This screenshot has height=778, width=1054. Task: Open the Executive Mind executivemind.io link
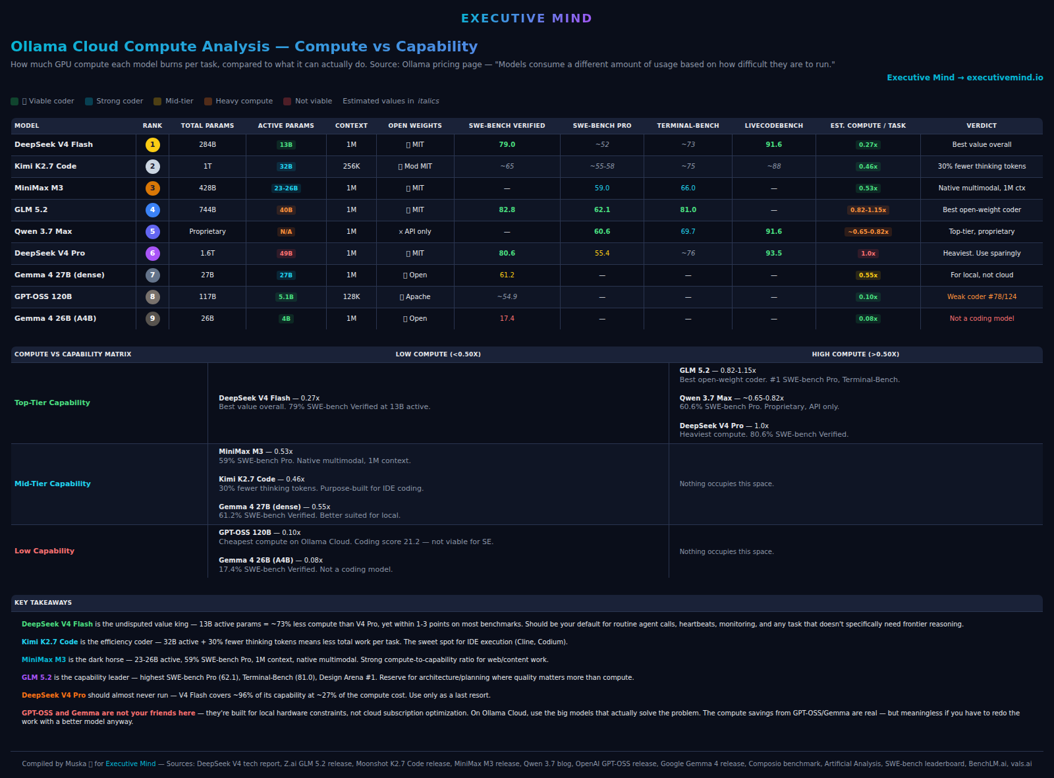(965, 78)
